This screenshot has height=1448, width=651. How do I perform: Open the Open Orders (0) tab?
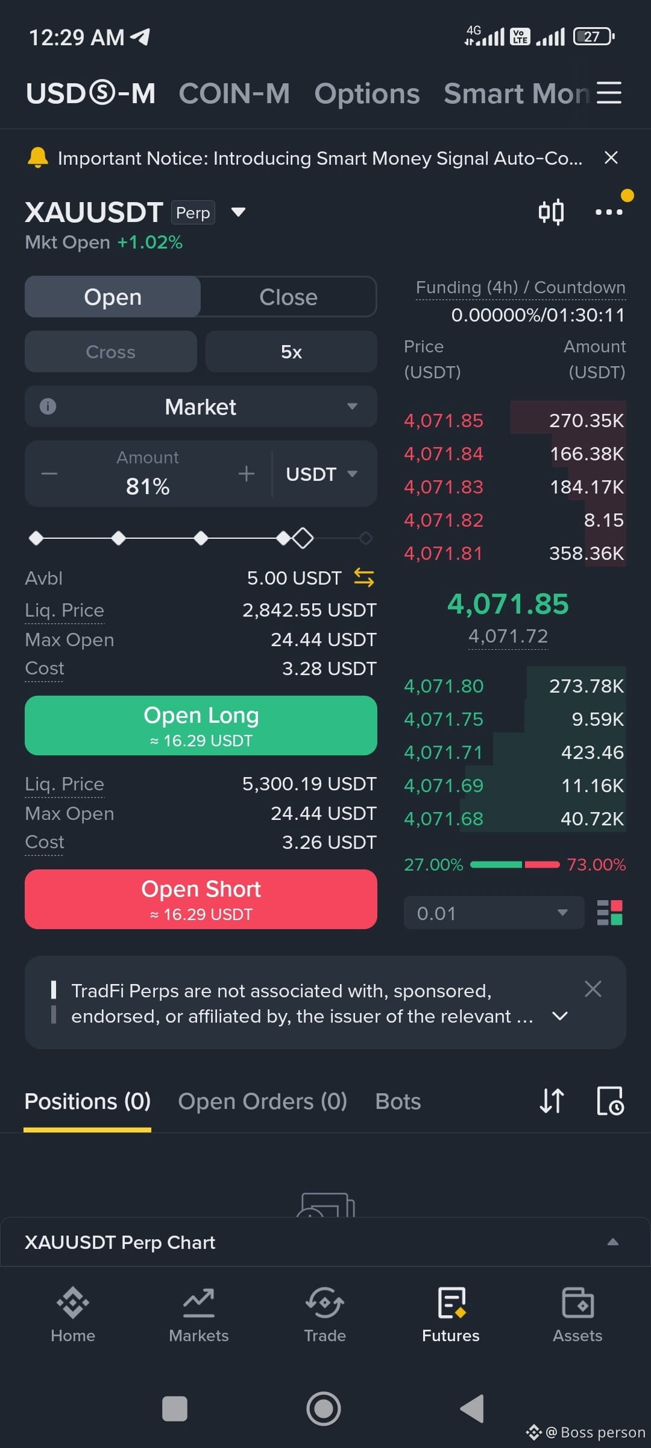263,1102
